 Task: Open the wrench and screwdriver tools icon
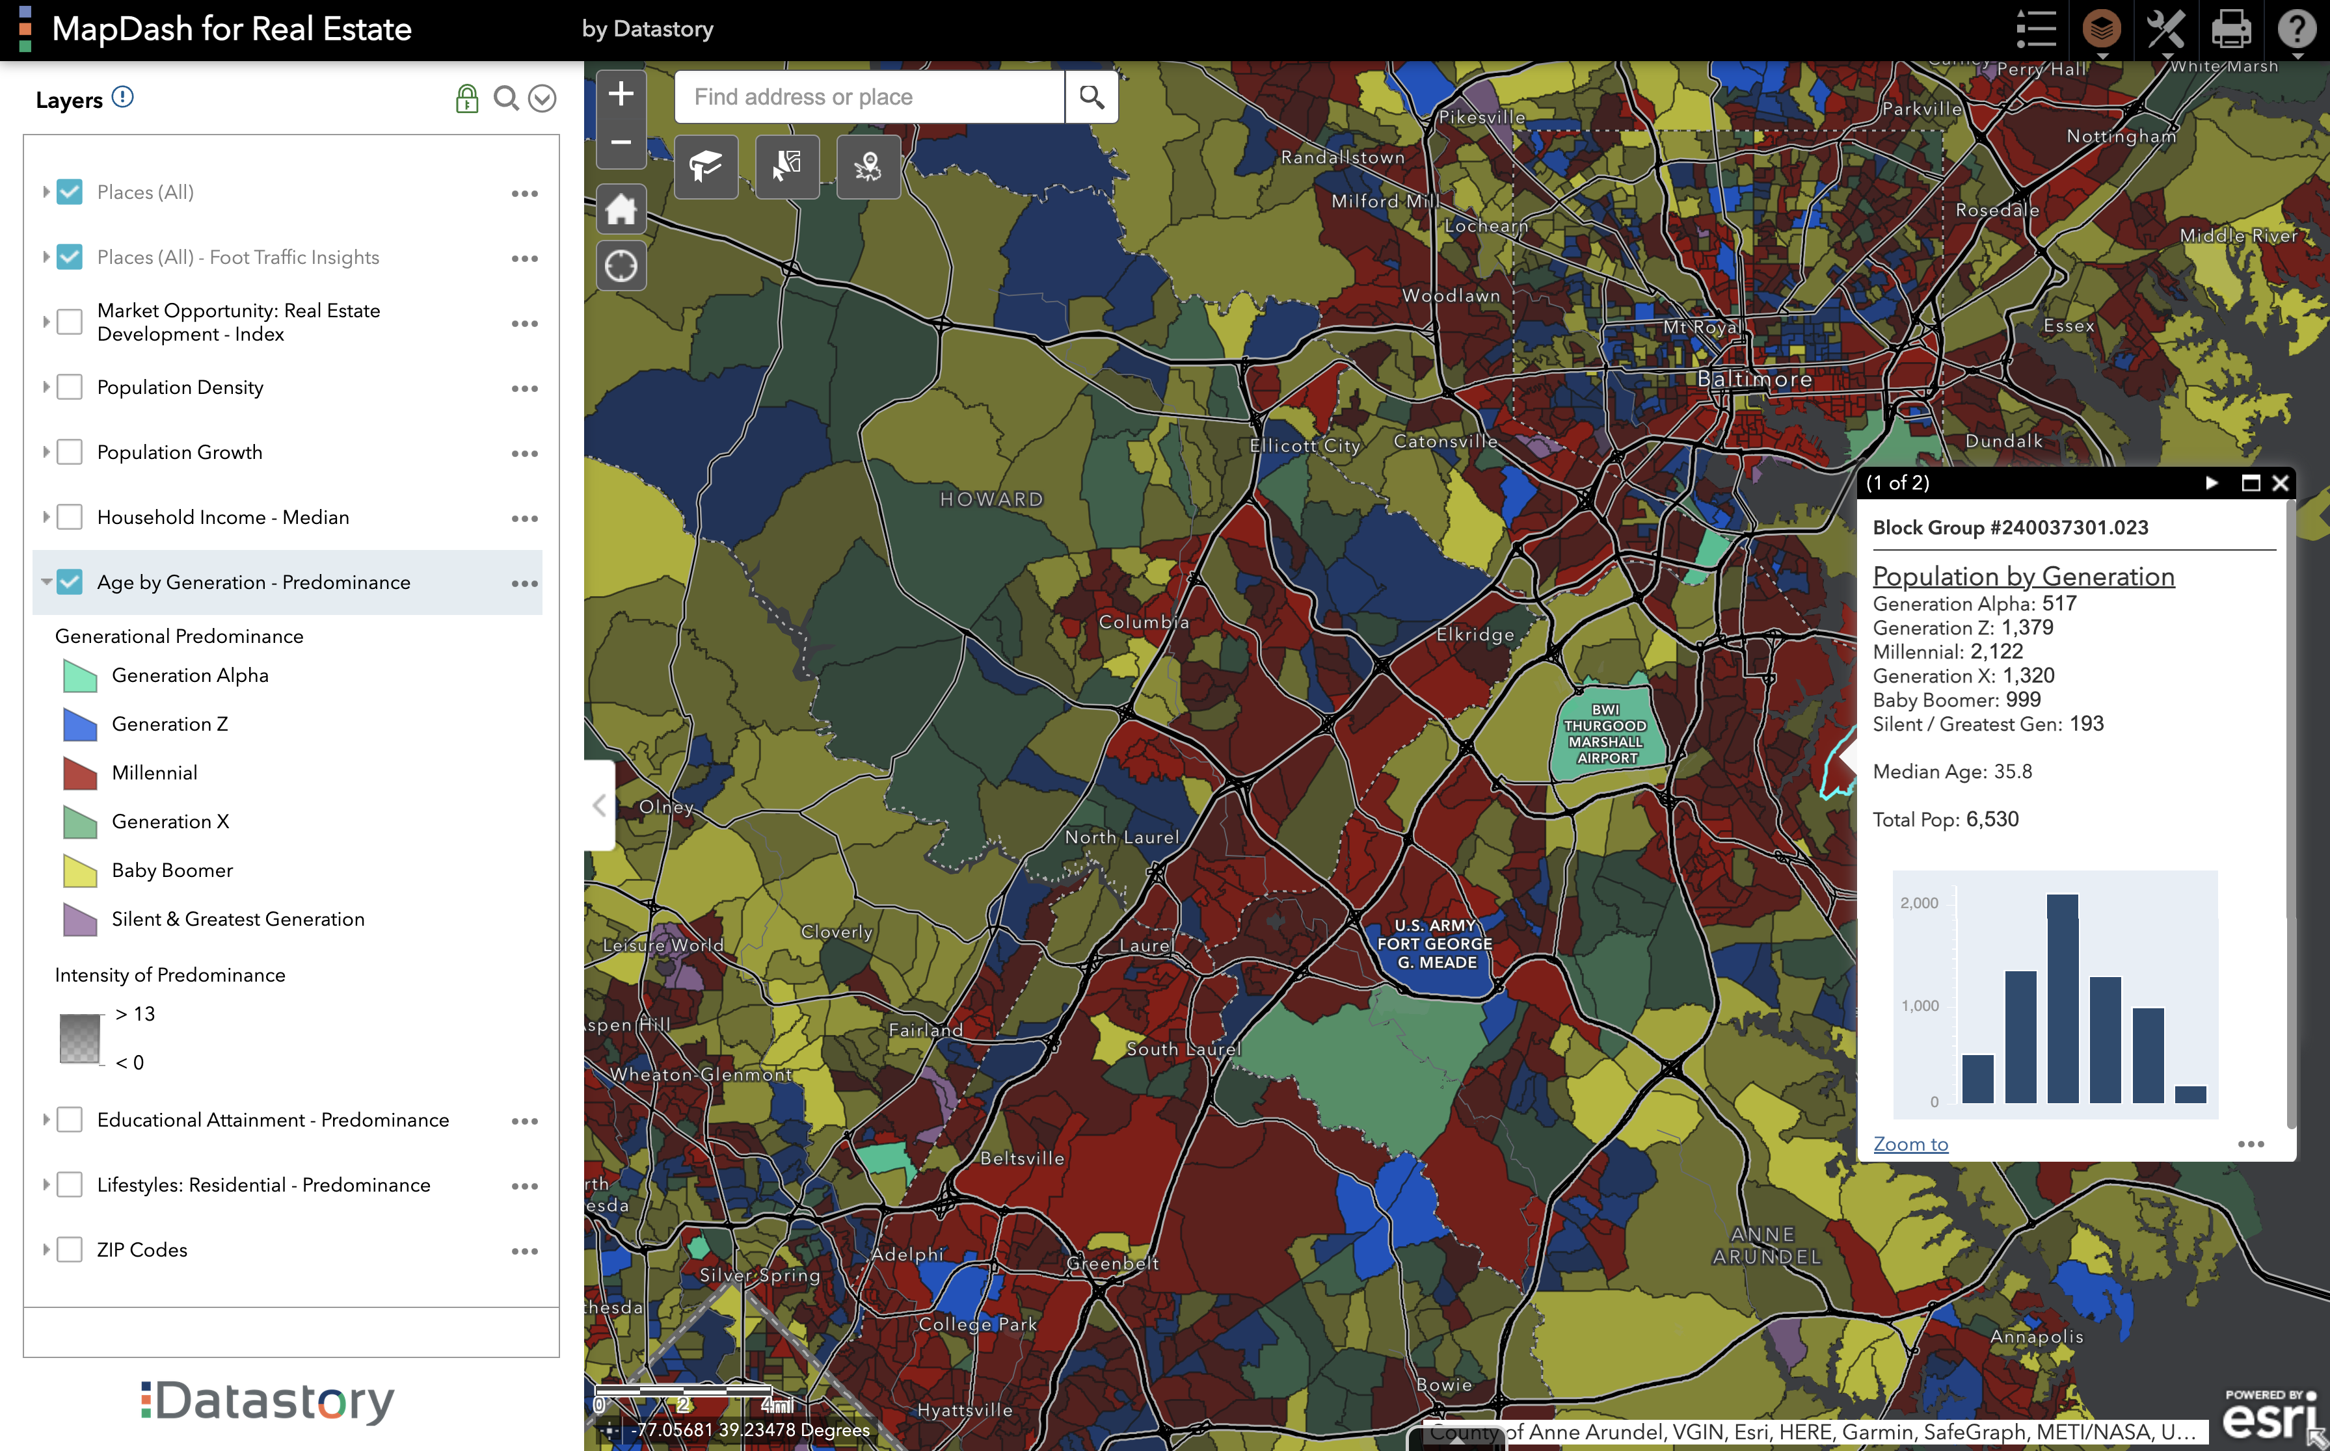(x=2166, y=29)
